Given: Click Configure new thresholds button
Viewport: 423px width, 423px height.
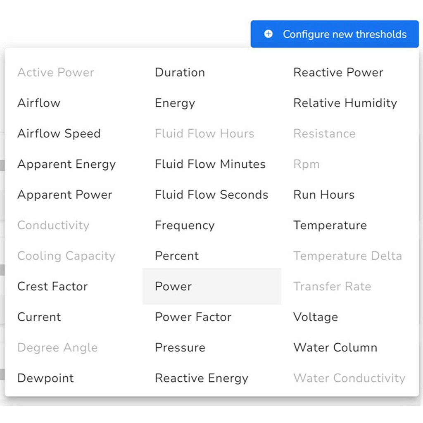Looking at the screenshot, I should click(335, 34).
